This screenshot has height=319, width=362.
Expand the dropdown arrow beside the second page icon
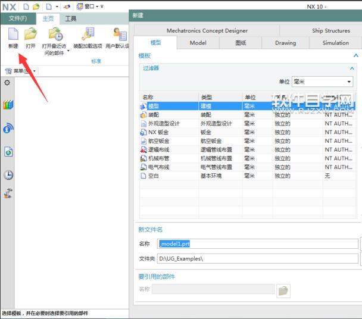(57, 7)
